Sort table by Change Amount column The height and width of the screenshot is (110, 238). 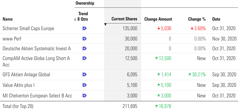[158, 19]
